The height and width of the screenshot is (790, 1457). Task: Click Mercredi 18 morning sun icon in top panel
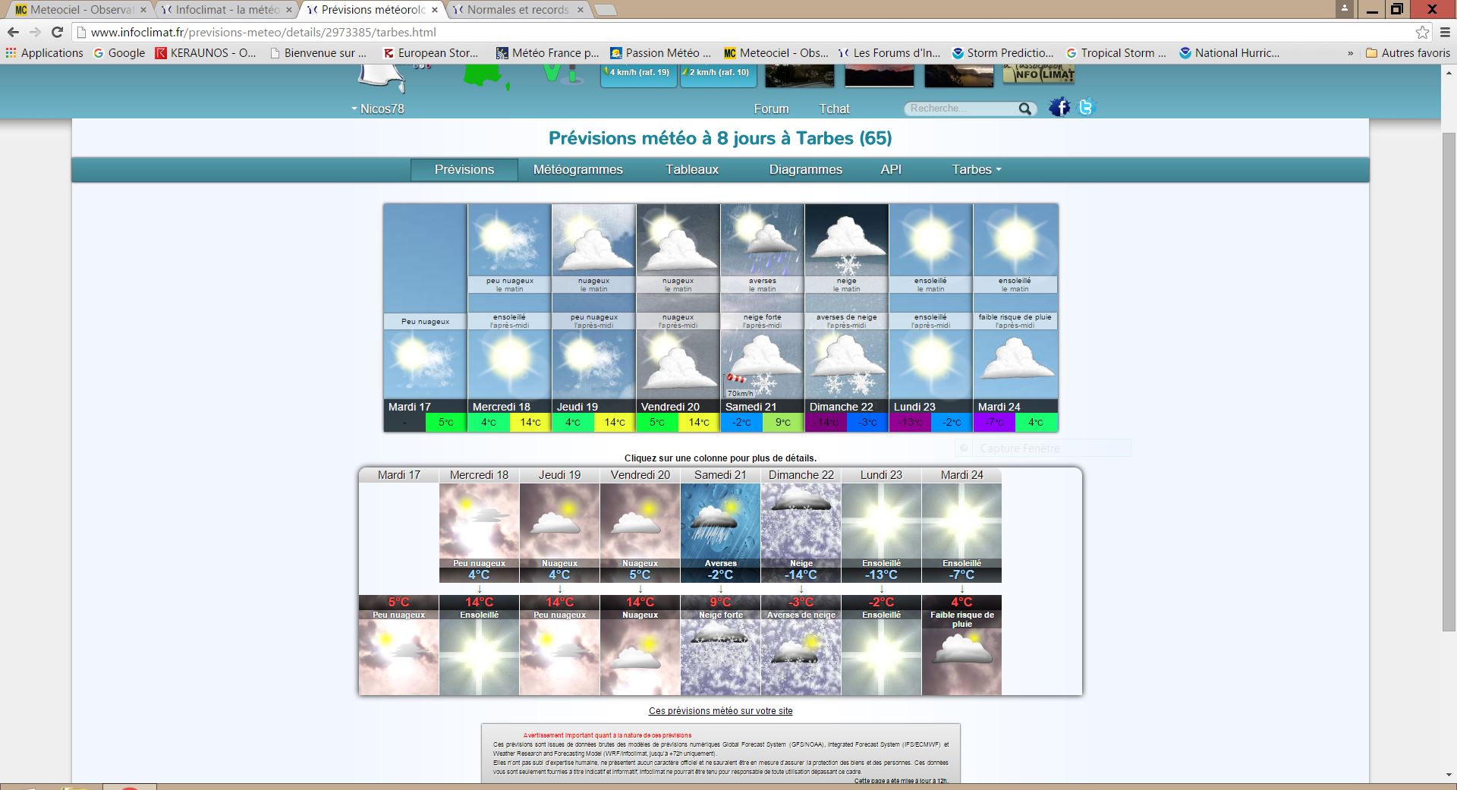point(509,240)
